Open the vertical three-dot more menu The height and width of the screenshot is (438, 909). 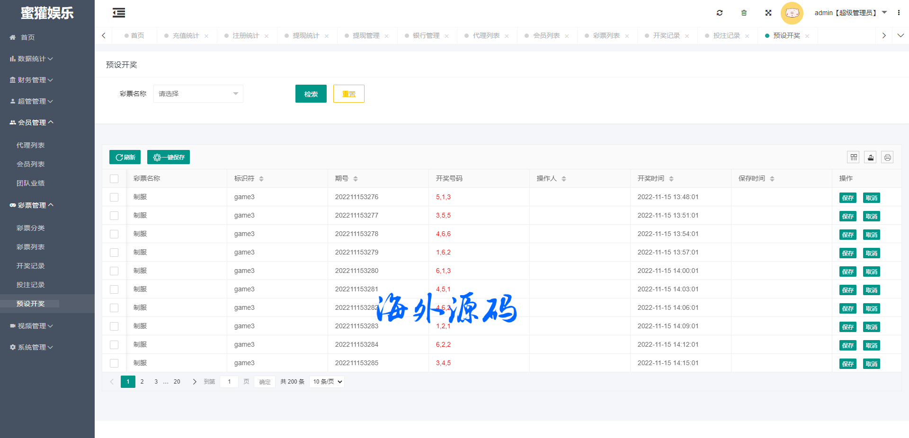point(899,13)
